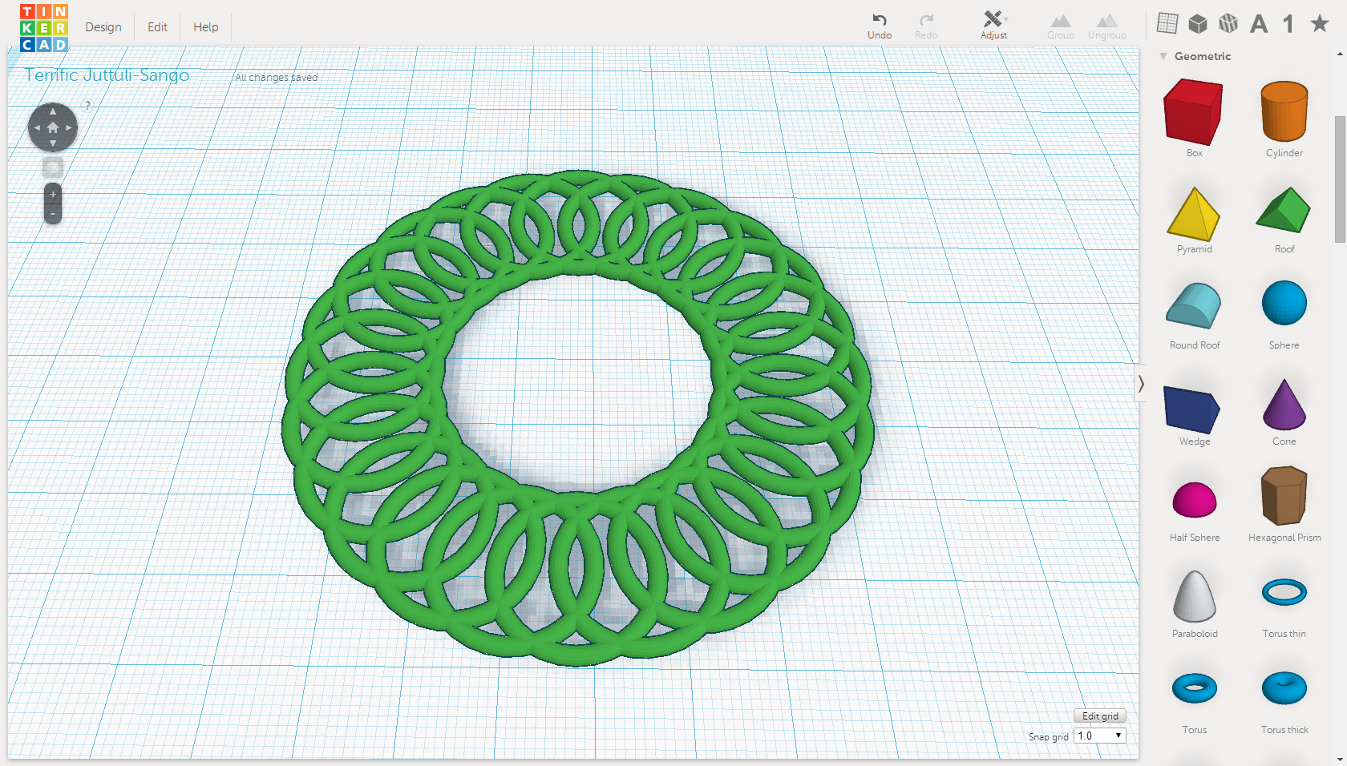
Task: Collapse the Geometric shapes section
Action: [x=1164, y=56]
